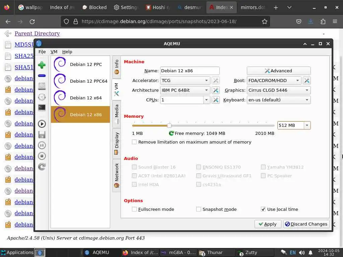Add a new VM with the green plus icon
The width and height of the screenshot is (343, 257).
coord(42,65)
